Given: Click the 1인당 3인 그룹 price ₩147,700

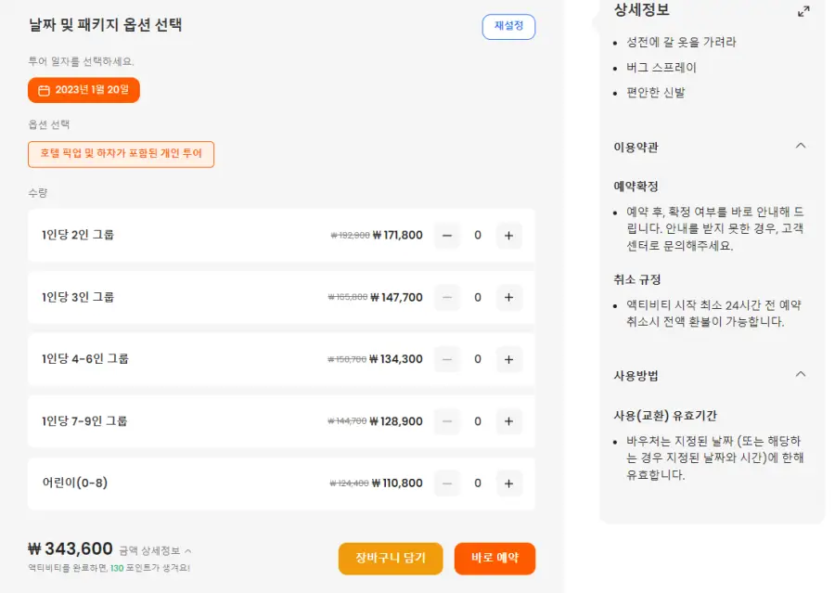Looking at the screenshot, I should (x=396, y=297).
